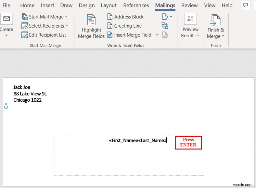Open the File menu
The width and height of the screenshot is (256, 188).
(6, 5)
